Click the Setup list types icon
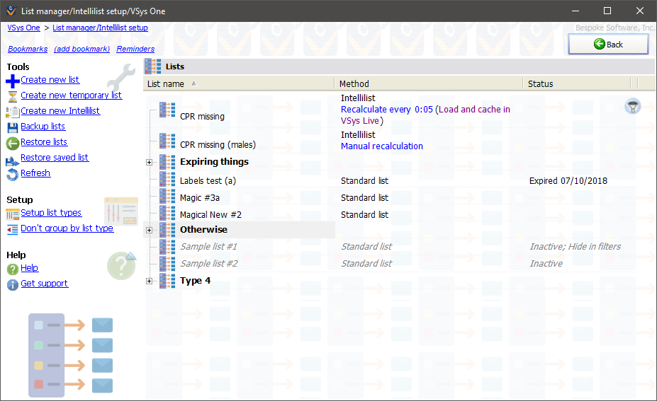This screenshot has height=401, width=657. coord(13,214)
